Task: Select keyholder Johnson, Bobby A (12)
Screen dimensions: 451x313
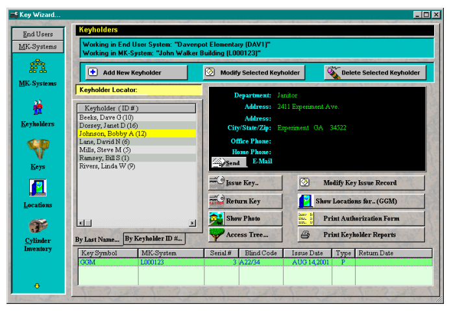Action: point(137,133)
